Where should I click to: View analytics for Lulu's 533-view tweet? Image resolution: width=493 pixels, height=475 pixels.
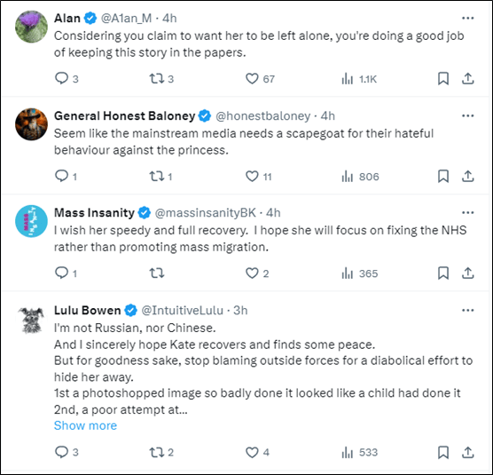(x=359, y=453)
